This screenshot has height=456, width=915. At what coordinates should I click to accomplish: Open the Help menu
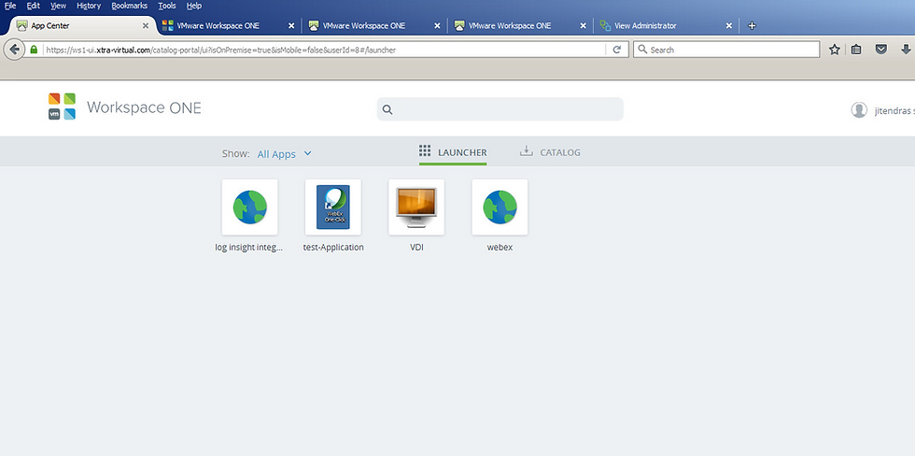point(194,6)
